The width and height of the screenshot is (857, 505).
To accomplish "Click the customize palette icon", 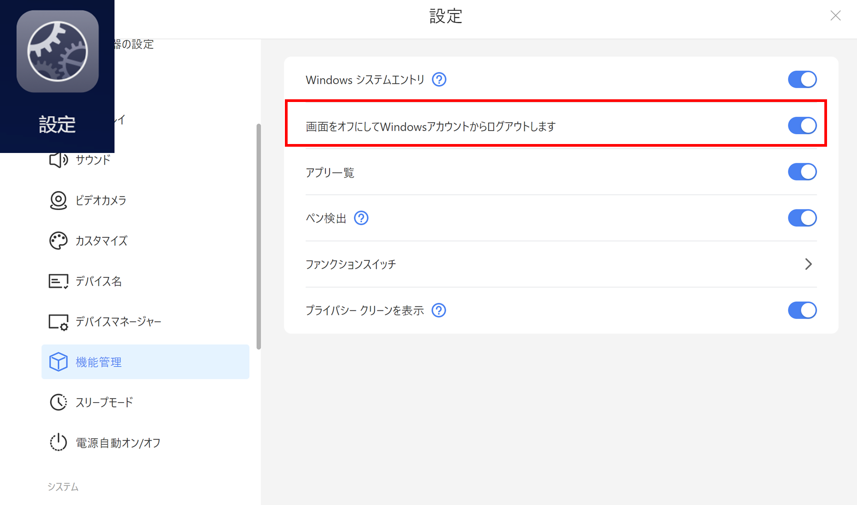I will (58, 241).
